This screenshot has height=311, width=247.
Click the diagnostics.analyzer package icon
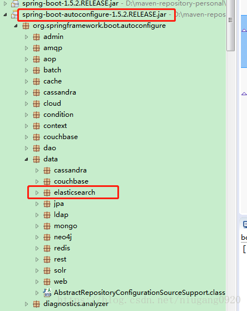pos(36,304)
